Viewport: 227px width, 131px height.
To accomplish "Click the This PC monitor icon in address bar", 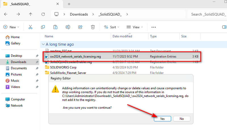I will 56,14.
